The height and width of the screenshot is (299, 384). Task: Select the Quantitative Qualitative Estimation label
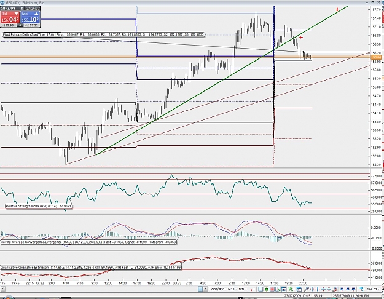click(90, 268)
